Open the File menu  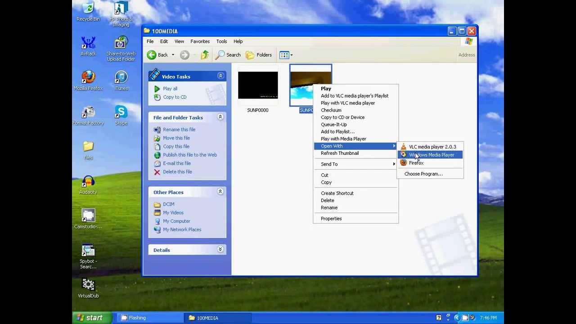(x=150, y=41)
